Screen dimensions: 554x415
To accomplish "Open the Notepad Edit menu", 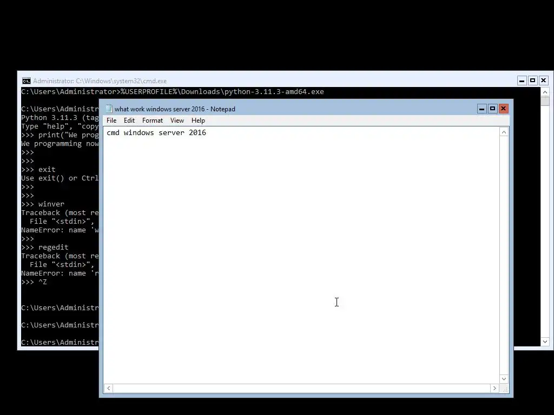I will pyautogui.click(x=129, y=121).
